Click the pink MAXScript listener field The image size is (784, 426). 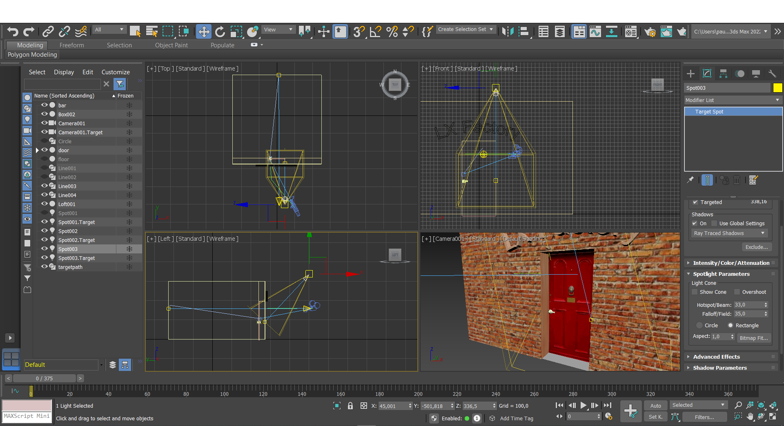(27, 405)
